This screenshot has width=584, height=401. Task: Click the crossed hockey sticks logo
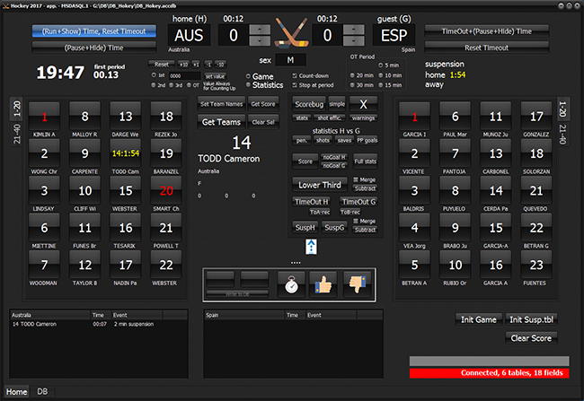(292, 32)
